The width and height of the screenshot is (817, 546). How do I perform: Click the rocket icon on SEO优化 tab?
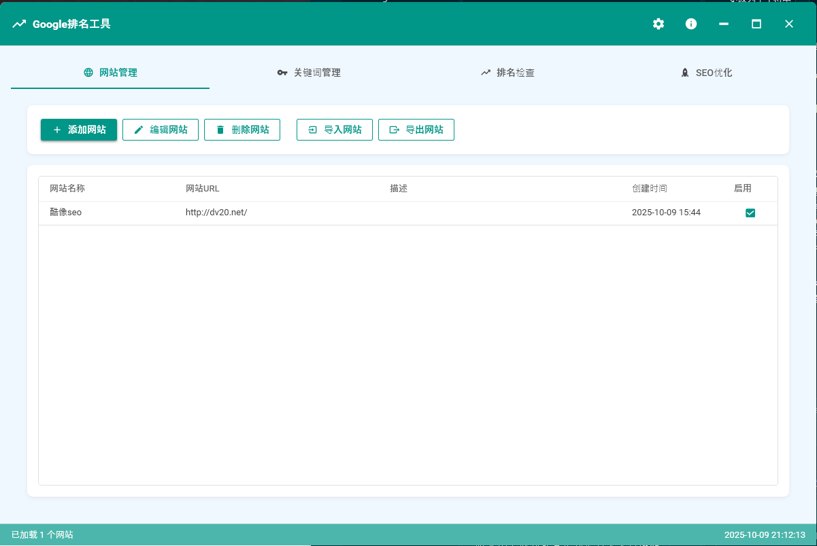[x=684, y=73]
